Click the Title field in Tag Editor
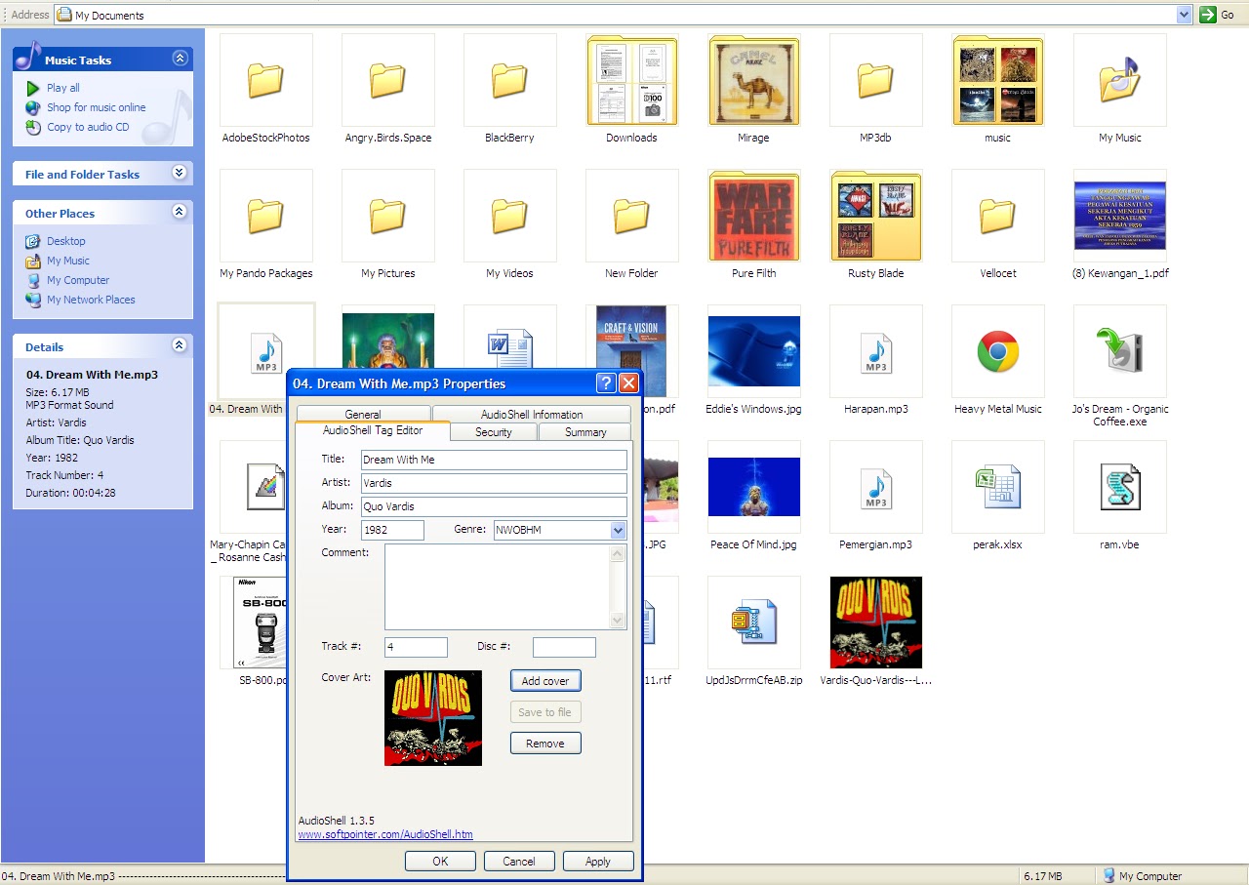Image resolution: width=1249 pixels, height=885 pixels. click(494, 460)
